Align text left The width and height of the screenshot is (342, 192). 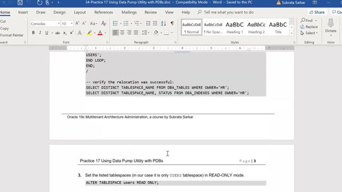115,33
